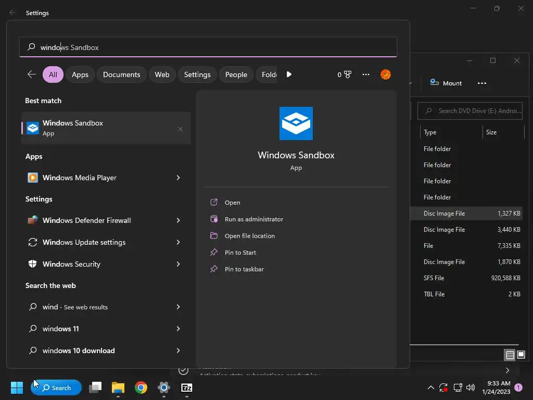Go back in search panel
This screenshot has height=400, width=533.
pos(32,74)
